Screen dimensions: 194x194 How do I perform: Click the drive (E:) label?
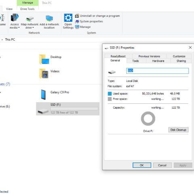pyautogui.click(x=5, y=106)
